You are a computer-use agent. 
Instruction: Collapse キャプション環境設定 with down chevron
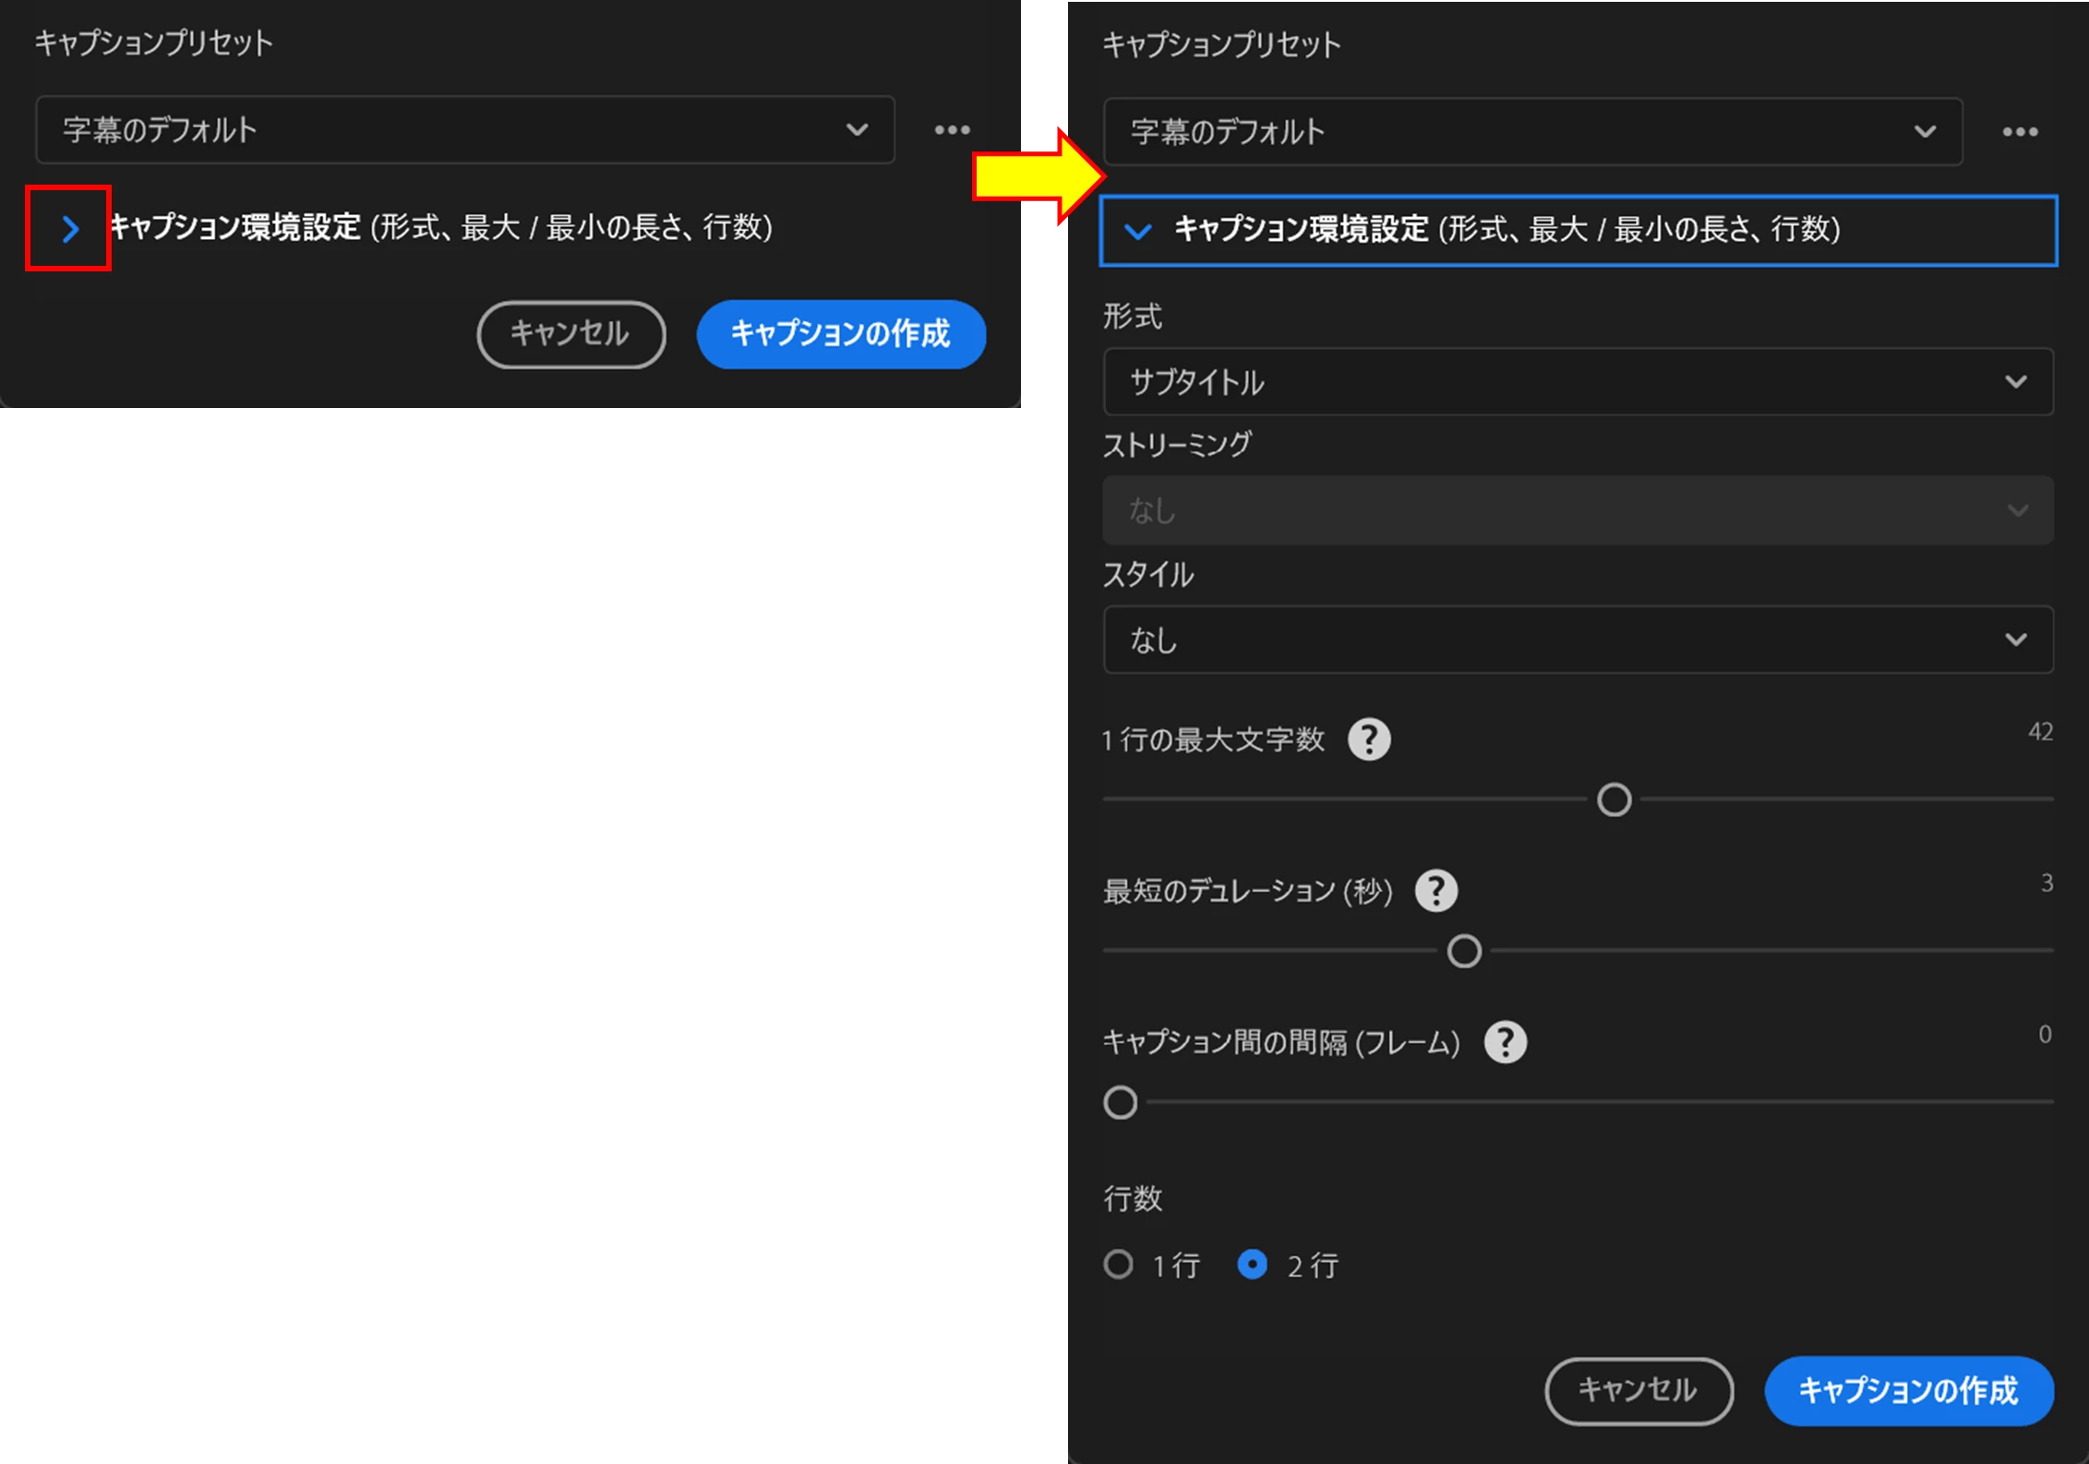coord(1138,231)
